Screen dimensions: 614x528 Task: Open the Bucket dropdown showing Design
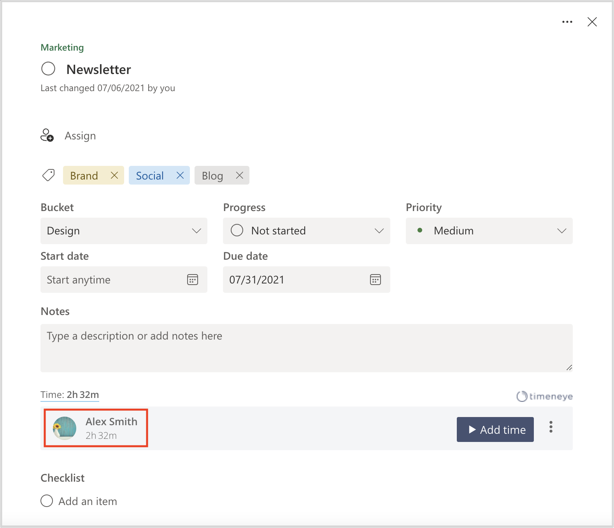[x=124, y=231]
